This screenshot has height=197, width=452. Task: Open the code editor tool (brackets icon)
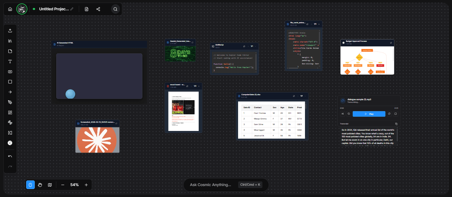10,133
